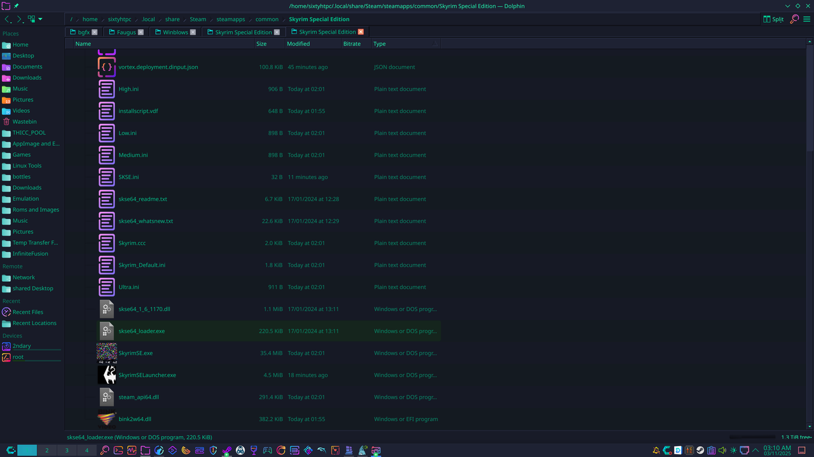Click the Steam icon in the system tray
The image size is (814, 457).
tap(700, 451)
